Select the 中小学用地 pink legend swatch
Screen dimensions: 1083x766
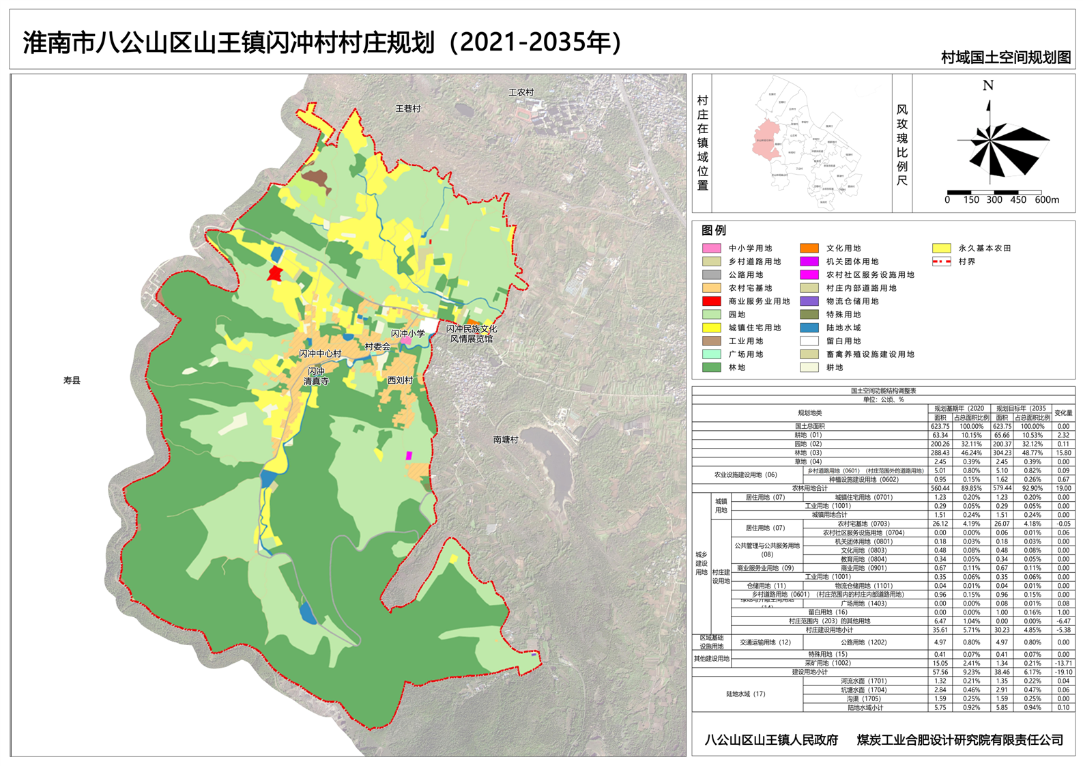click(711, 249)
